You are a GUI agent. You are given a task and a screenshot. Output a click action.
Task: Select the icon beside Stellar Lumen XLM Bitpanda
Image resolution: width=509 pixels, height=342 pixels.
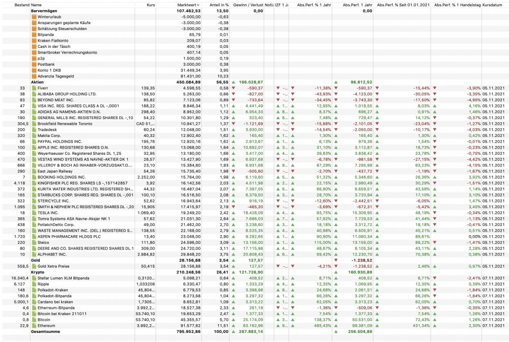click(x=34, y=278)
